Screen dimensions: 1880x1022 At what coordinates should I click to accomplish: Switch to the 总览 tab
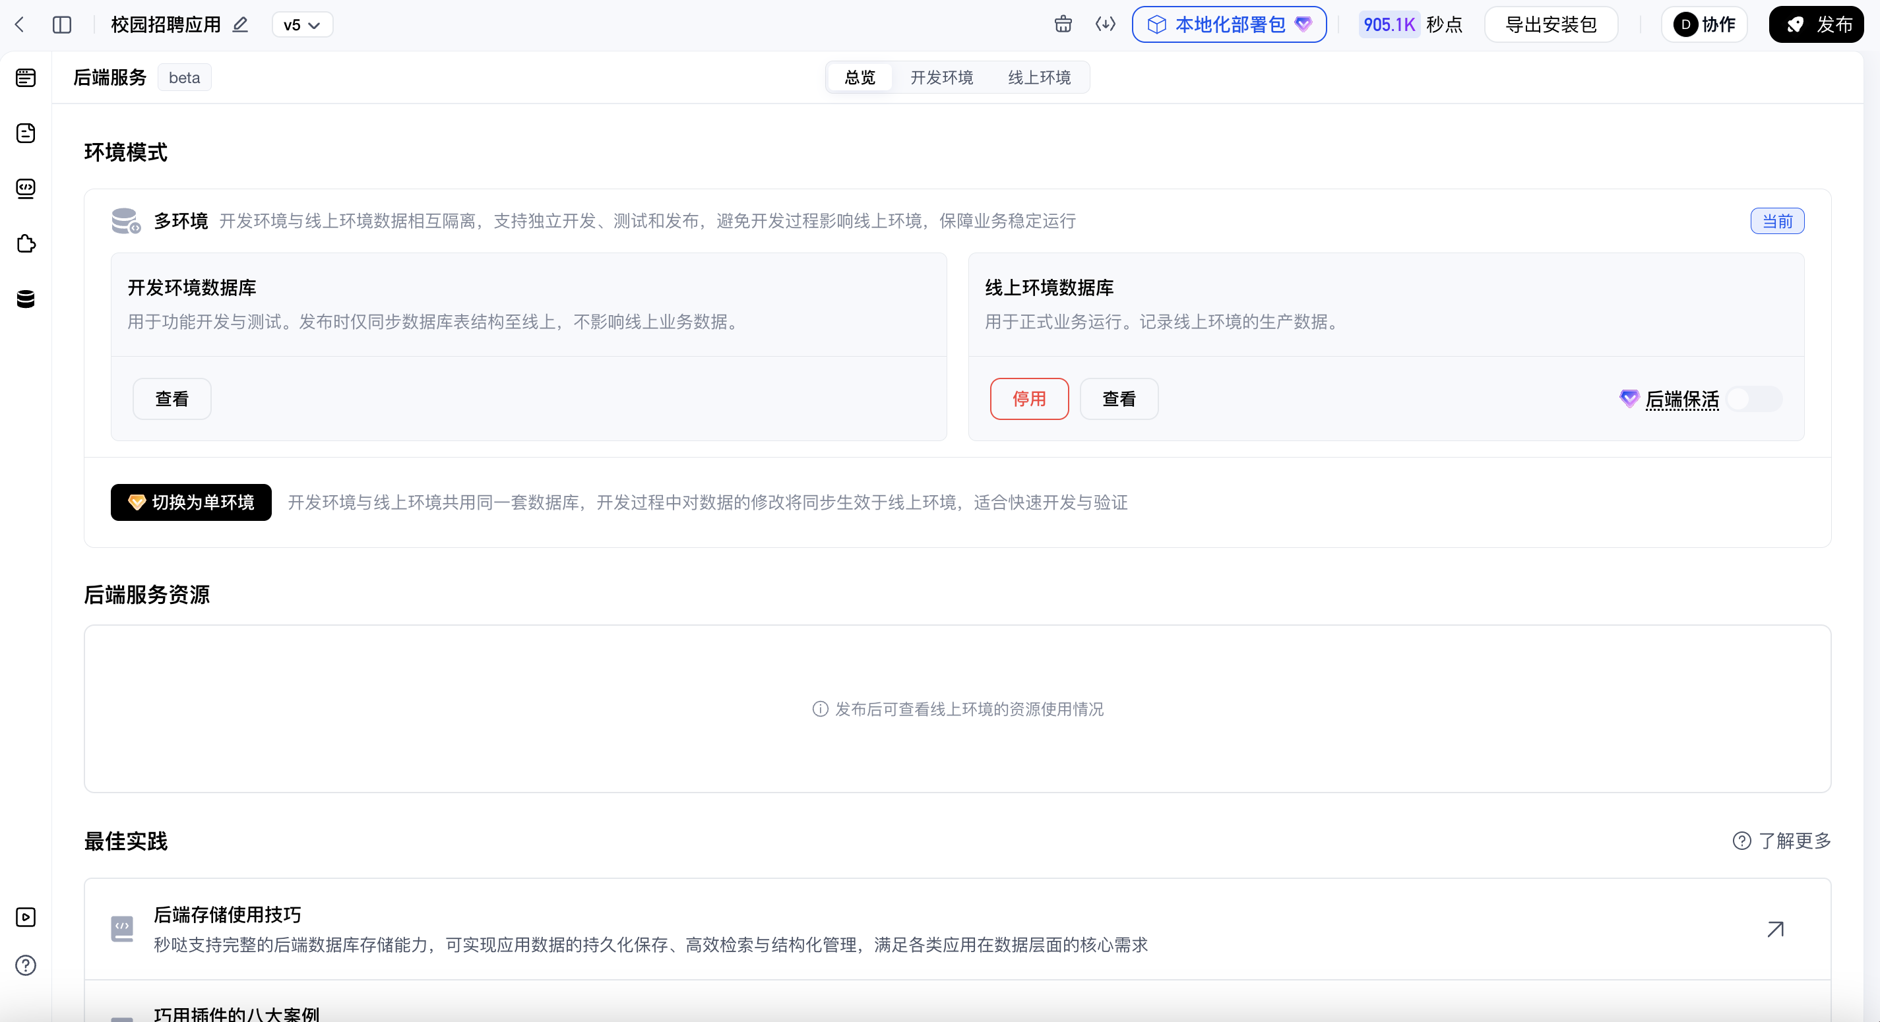pos(860,77)
